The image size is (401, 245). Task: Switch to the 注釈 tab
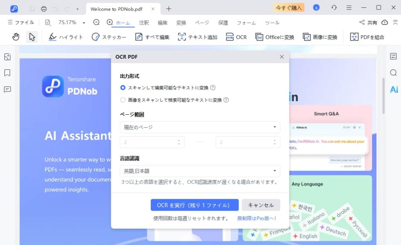(144, 23)
